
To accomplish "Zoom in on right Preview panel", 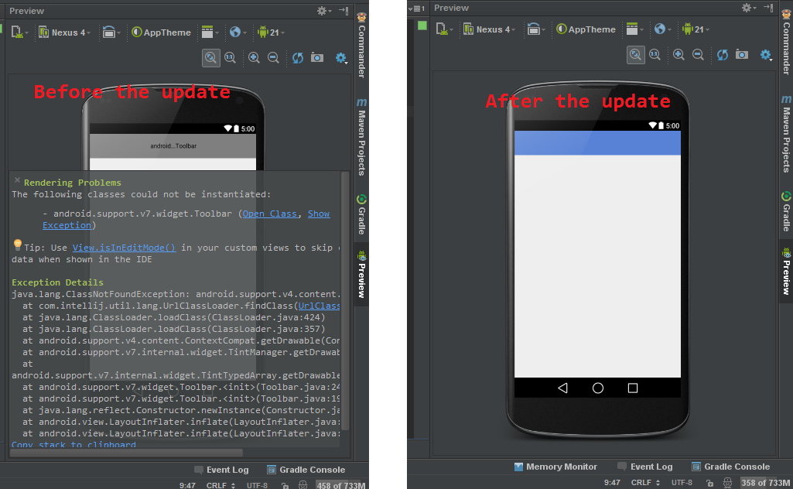I will tap(678, 55).
